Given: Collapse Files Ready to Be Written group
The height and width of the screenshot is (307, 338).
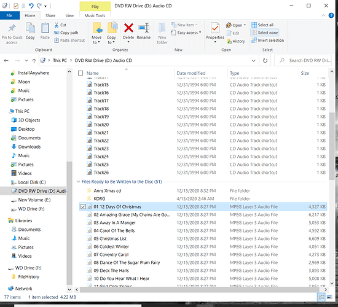Looking at the screenshot, I should (78, 182).
